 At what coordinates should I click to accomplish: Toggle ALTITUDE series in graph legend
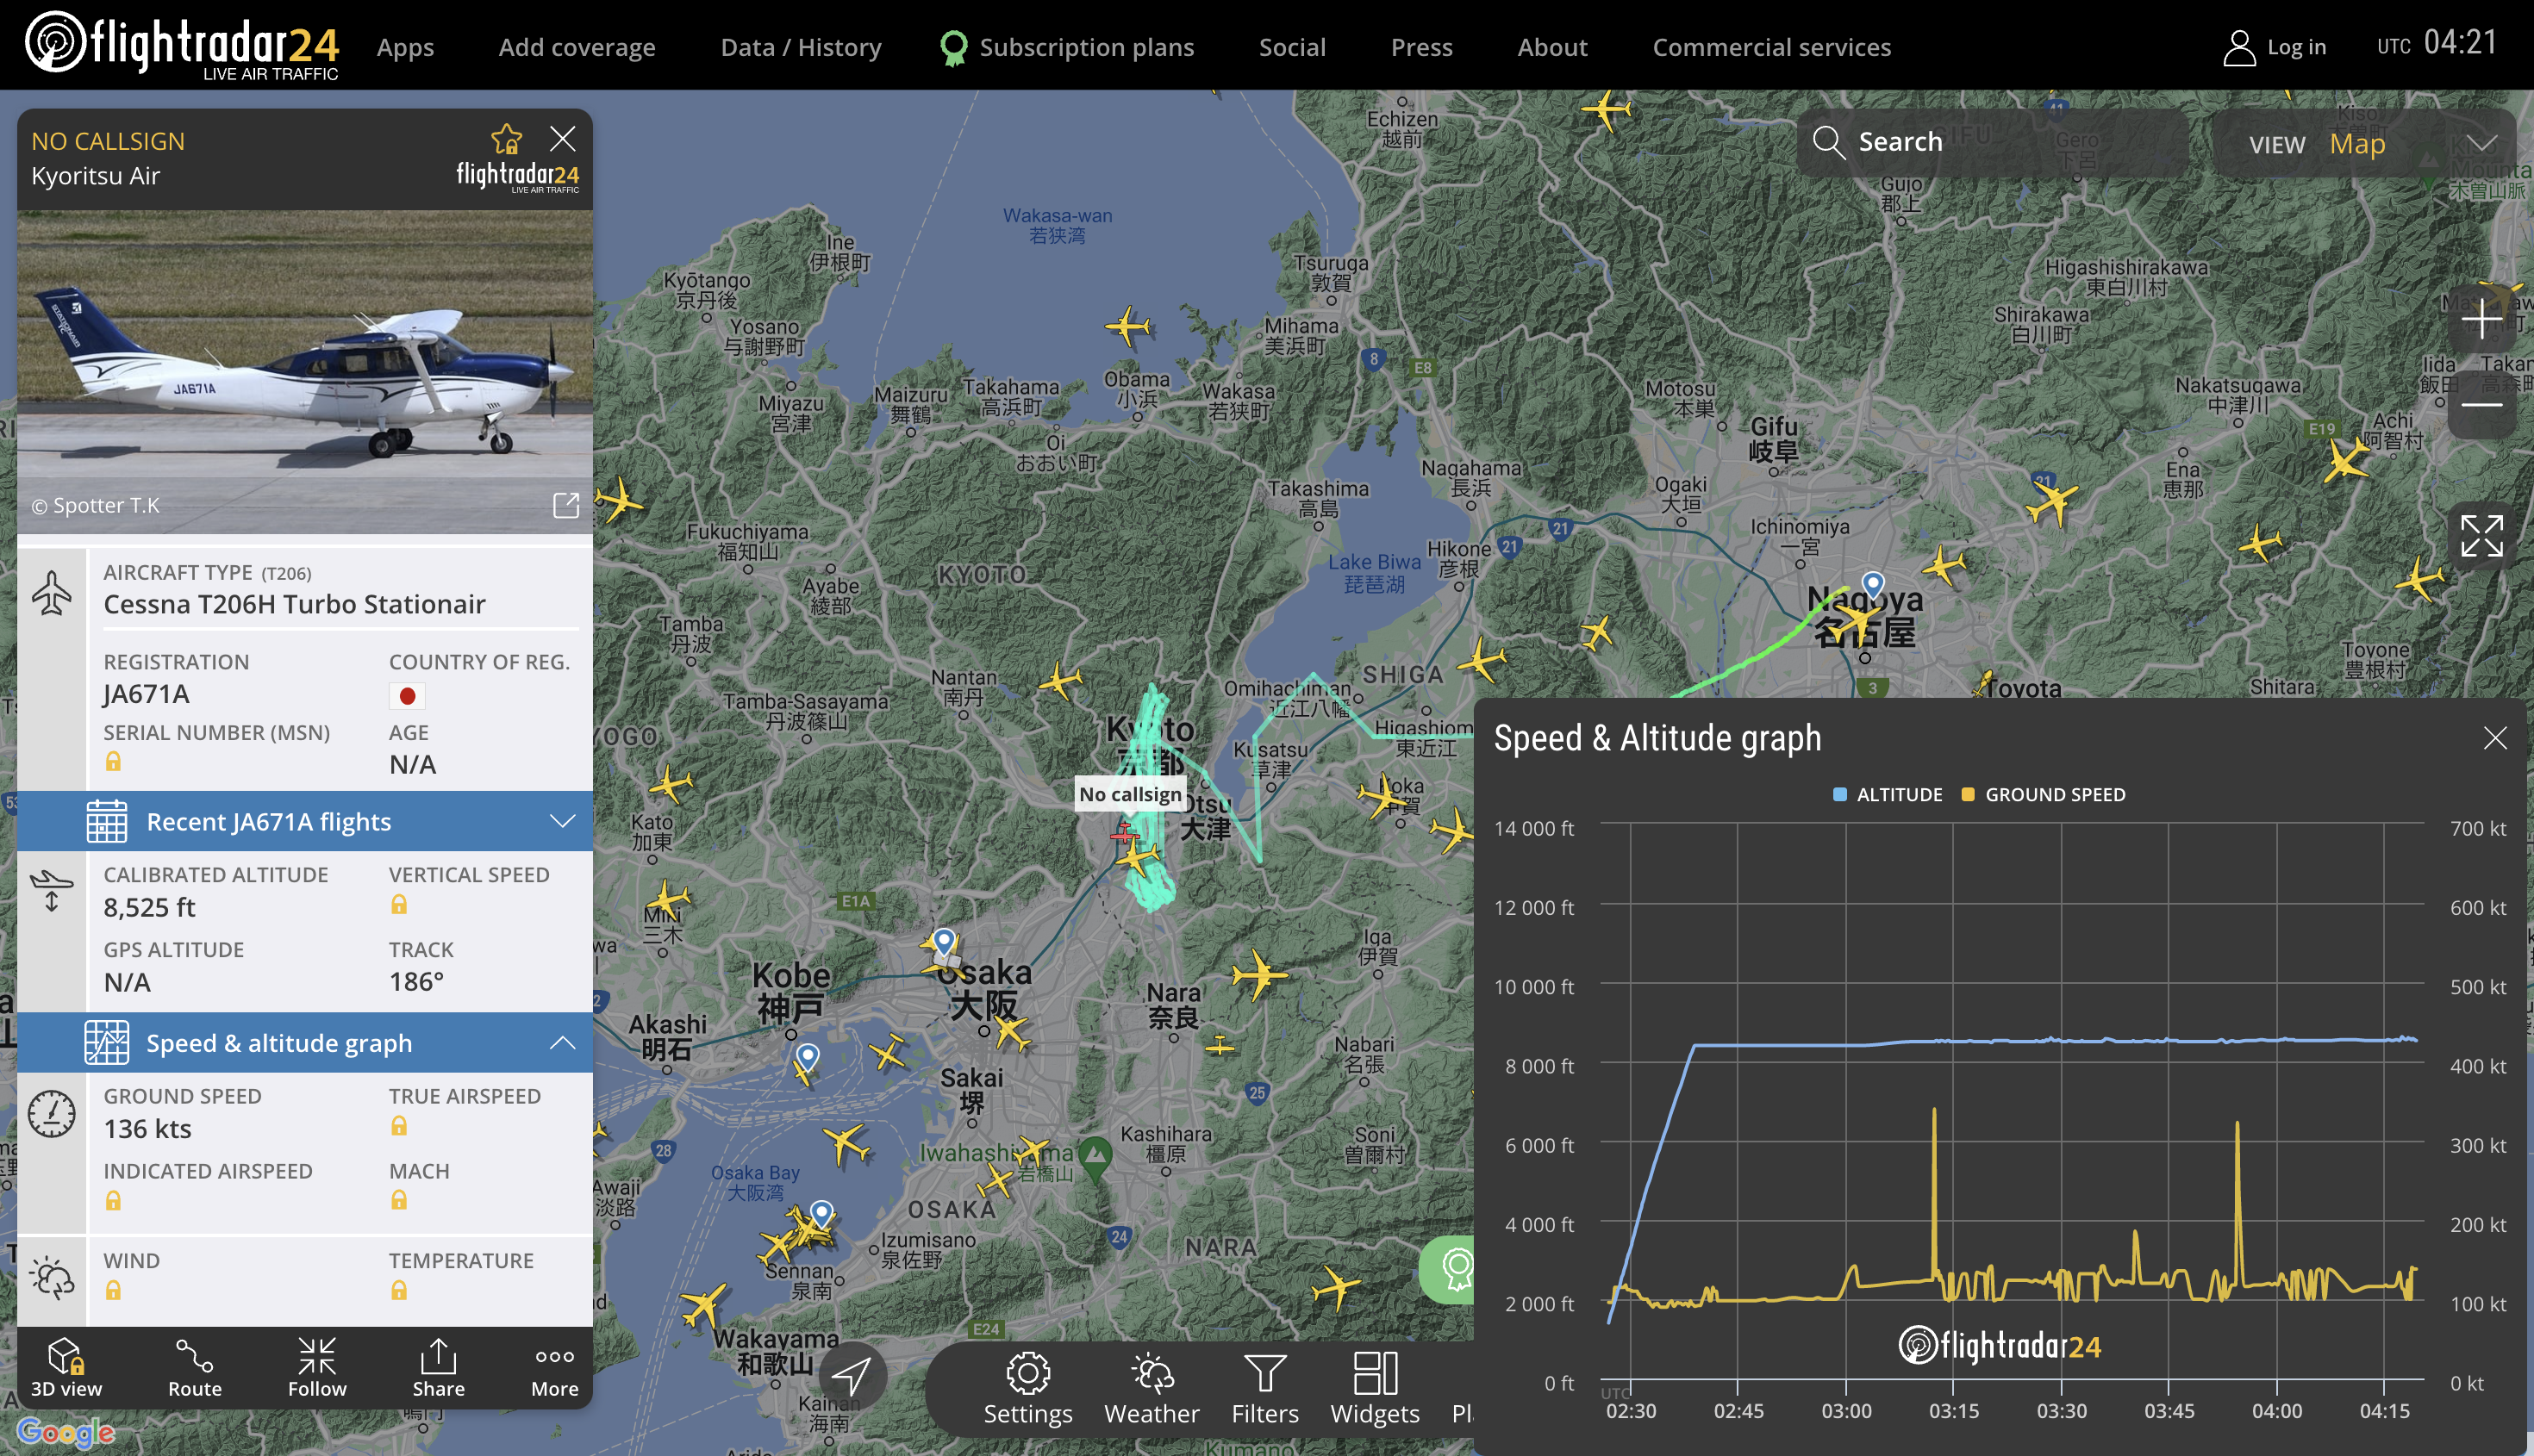click(x=1887, y=794)
